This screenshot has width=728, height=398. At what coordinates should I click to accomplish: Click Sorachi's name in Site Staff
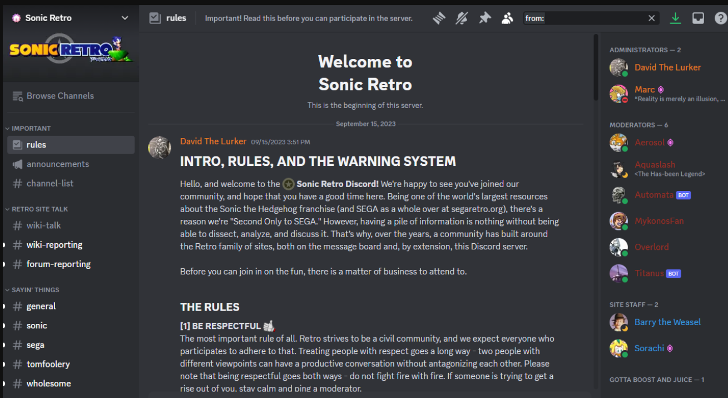pyautogui.click(x=649, y=348)
